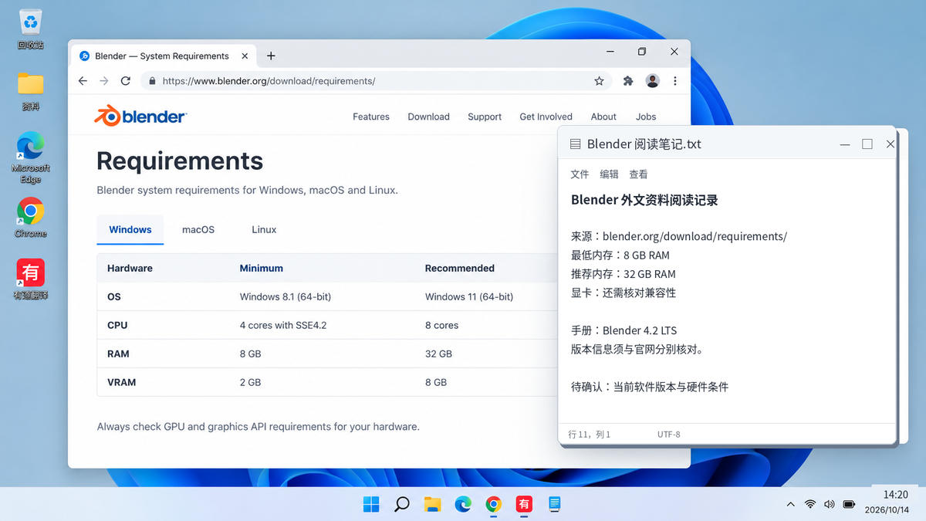Click the Wi-Fi tray icon
The width and height of the screenshot is (926, 521).
(810, 504)
